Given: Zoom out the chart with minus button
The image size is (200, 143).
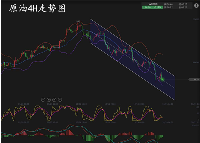Looking at the screenshot, I should 43,100.
